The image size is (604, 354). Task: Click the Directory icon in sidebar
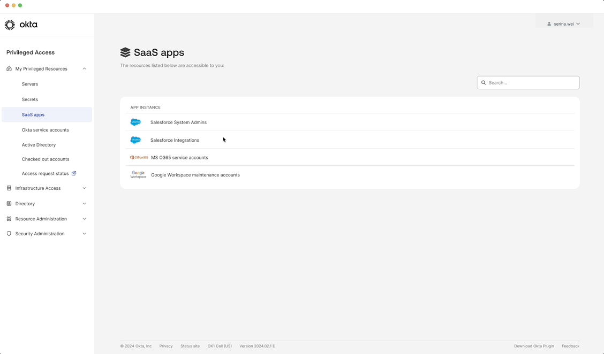(x=9, y=204)
